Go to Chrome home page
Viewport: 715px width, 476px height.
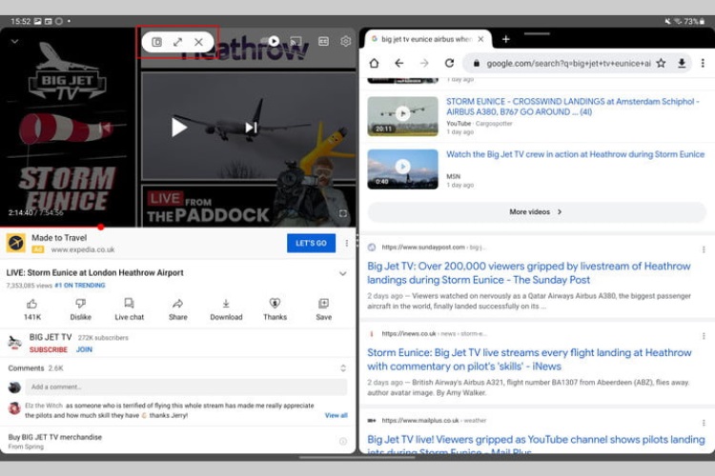coord(374,63)
